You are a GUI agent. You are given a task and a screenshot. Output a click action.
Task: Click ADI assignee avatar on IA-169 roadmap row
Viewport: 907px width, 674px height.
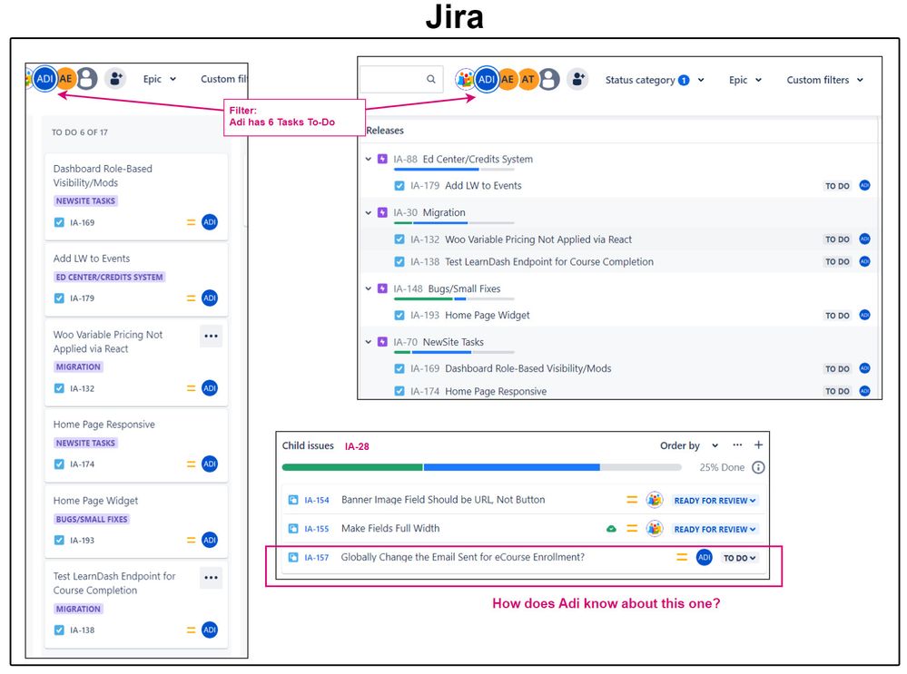864,367
